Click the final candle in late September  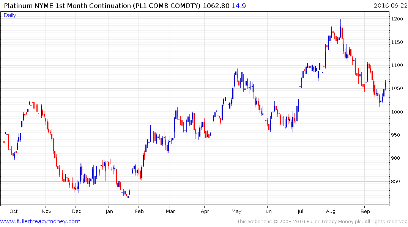tap(385, 85)
